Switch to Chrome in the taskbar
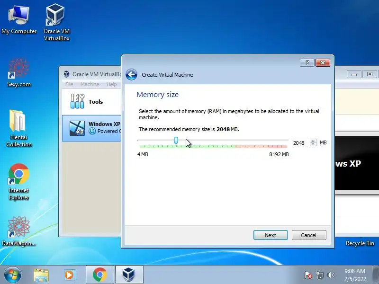 (x=100, y=275)
